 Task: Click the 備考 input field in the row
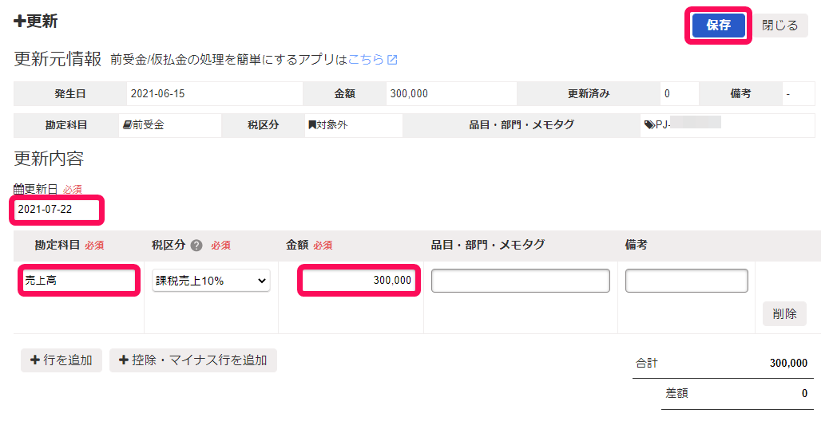pyautogui.click(x=686, y=281)
